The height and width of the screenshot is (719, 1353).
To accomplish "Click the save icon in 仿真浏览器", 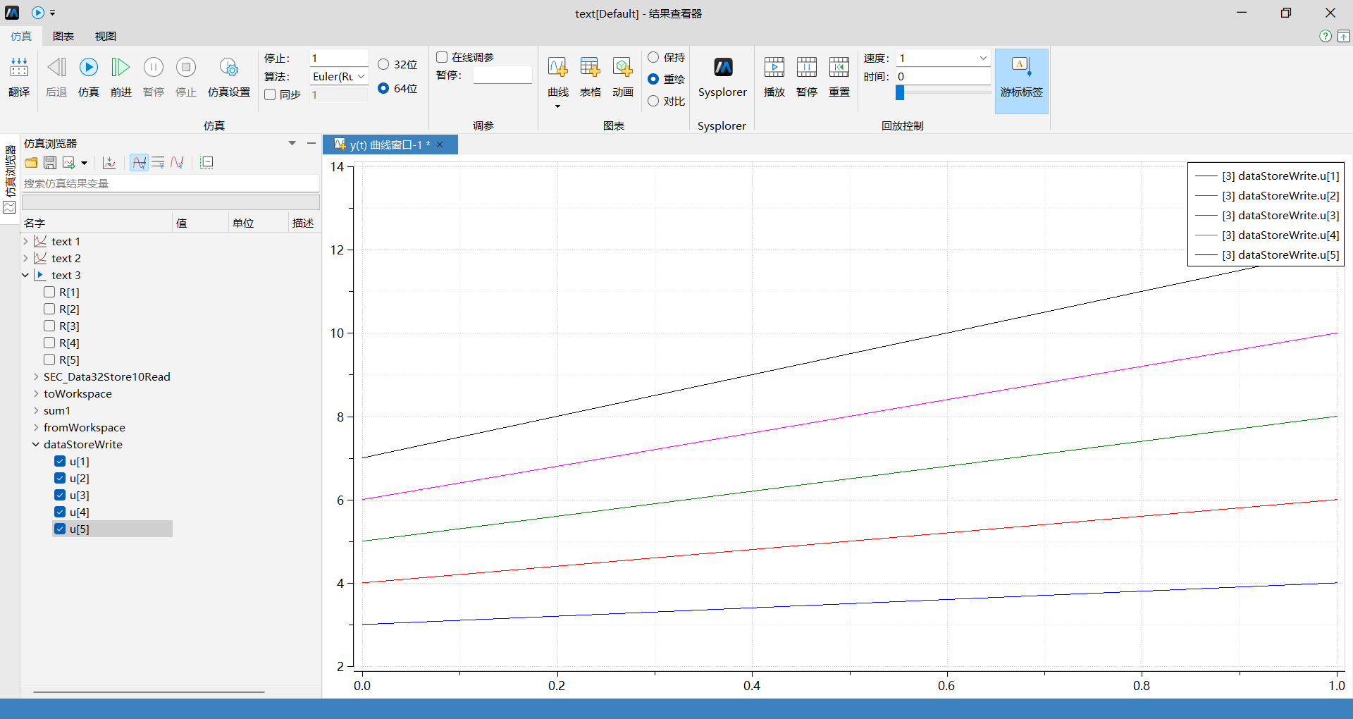I will pos(50,163).
